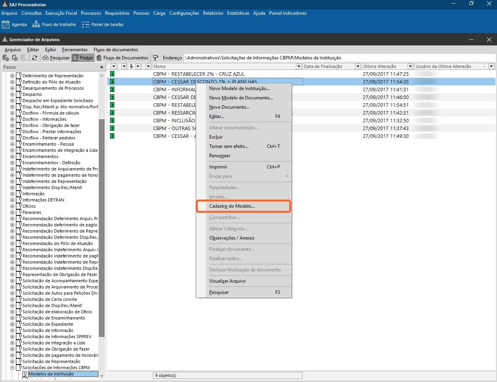Open the Data de Finalização column dropdown
Viewport: 497px width, 382px height.
tap(358, 66)
